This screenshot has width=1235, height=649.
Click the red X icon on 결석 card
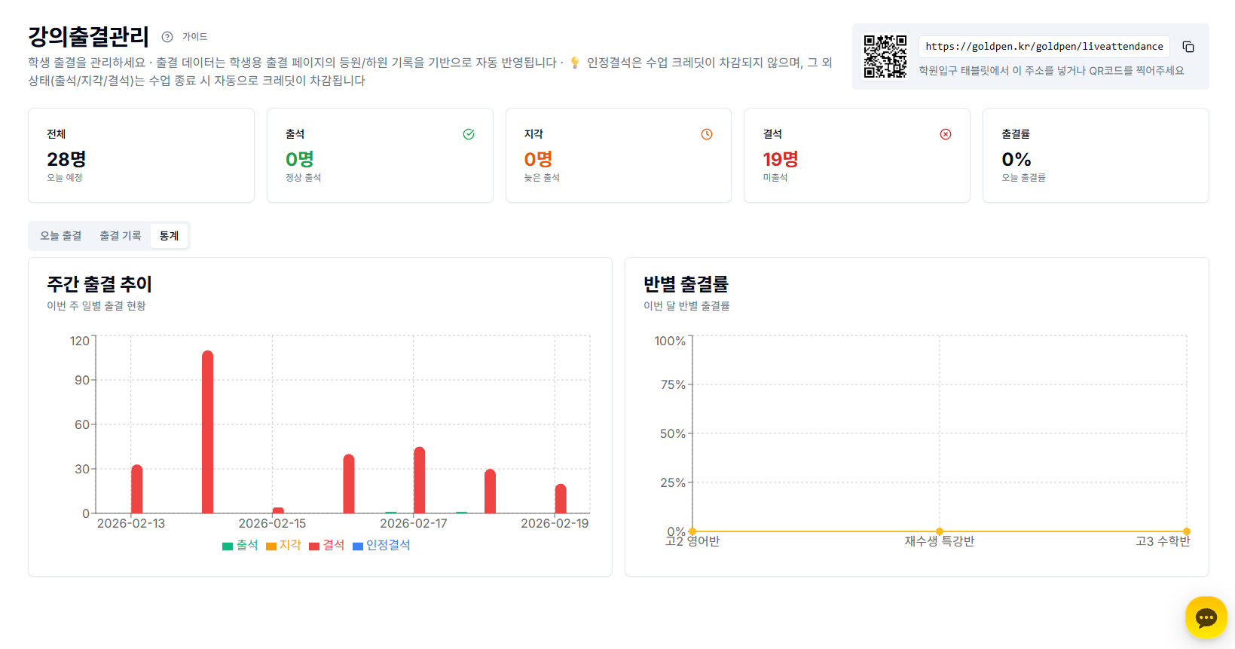click(x=946, y=134)
